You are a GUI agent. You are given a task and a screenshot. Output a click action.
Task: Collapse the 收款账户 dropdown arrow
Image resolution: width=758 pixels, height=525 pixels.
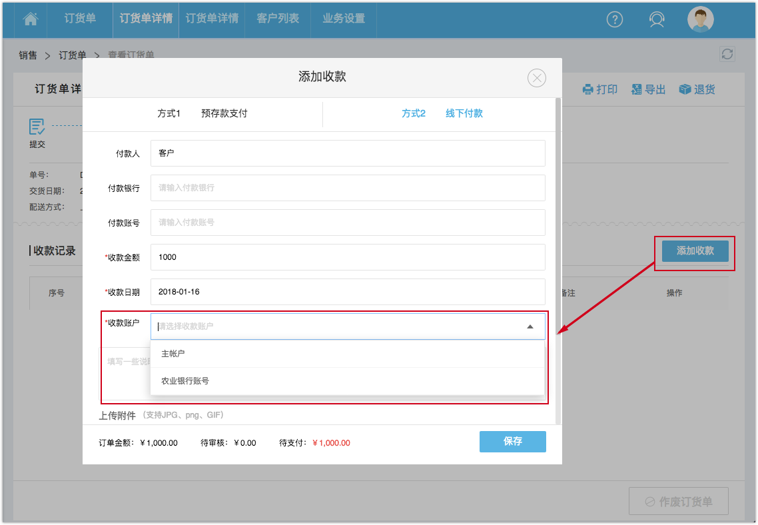pos(530,326)
